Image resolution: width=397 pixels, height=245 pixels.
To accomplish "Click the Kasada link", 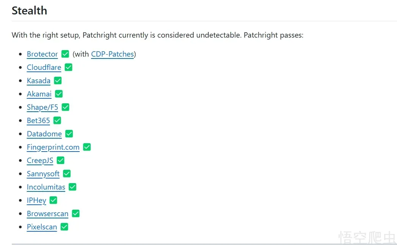I will [x=38, y=81].
